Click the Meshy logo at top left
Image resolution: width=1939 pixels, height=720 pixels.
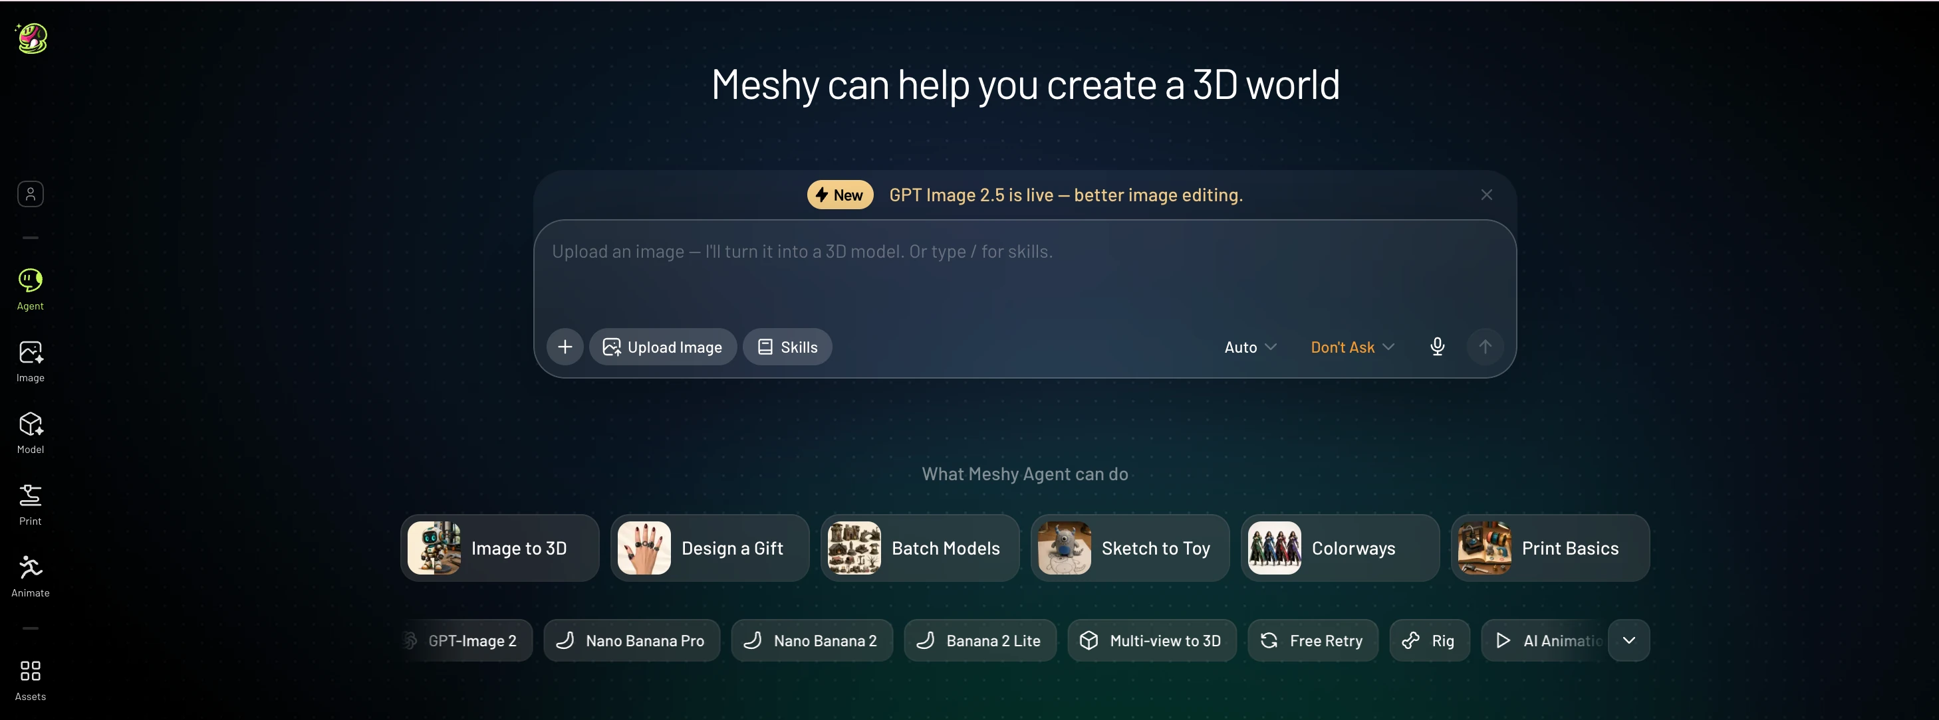pyautogui.click(x=32, y=39)
